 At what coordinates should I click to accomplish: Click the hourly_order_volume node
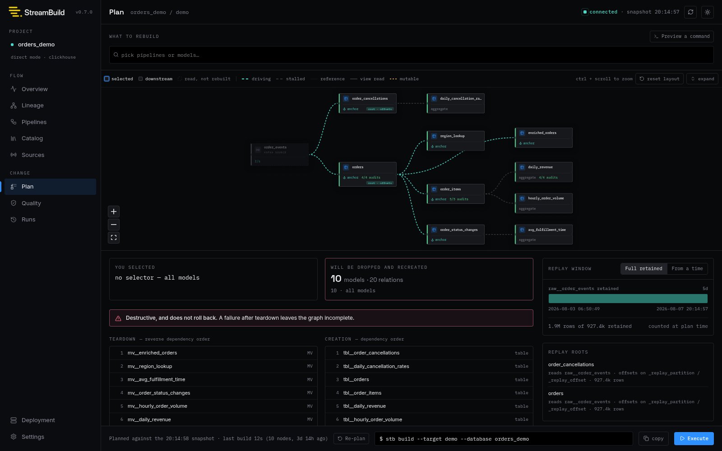(543, 203)
